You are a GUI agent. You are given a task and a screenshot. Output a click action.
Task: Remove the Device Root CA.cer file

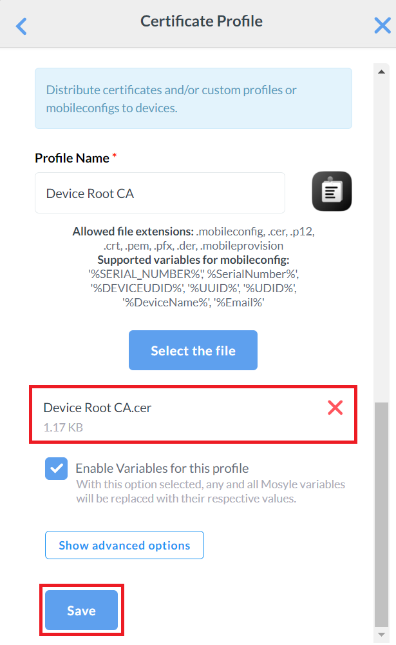(x=335, y=408)
